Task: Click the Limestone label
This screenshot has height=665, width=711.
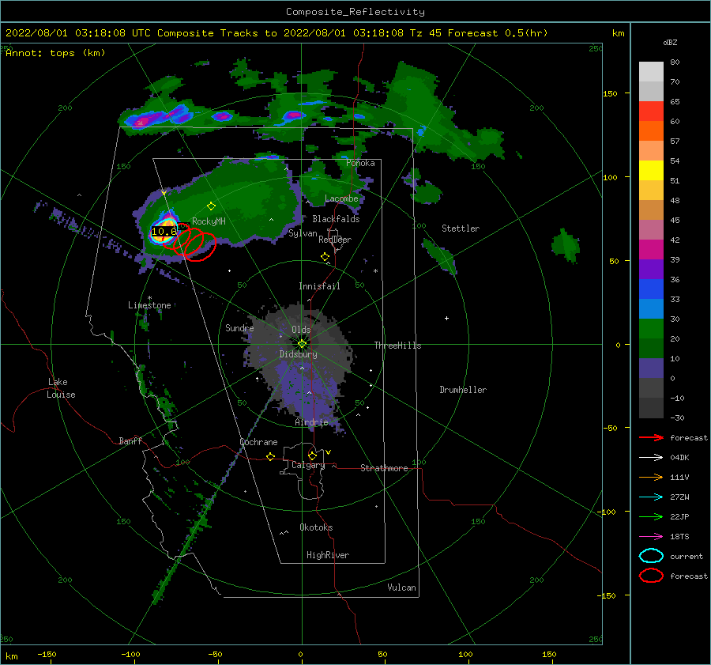Action: click(x=149, y=305)
